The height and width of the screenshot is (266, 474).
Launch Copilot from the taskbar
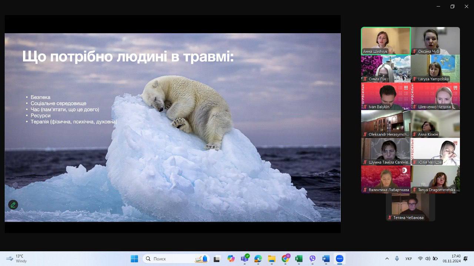(x=231, y=259)
